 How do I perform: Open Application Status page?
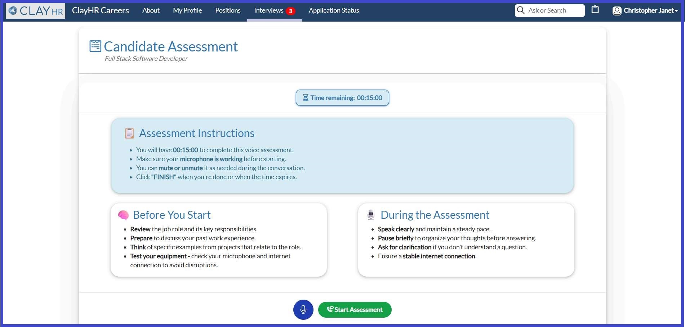pyautogui.click(x=334, y=10)
